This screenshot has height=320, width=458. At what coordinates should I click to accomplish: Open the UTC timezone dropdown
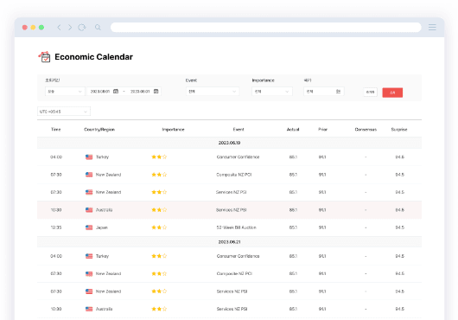(64, 112)
